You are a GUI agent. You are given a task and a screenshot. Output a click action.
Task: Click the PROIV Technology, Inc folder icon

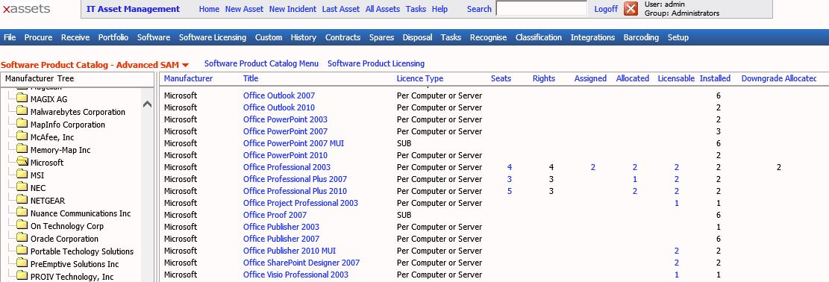[22, 276]
